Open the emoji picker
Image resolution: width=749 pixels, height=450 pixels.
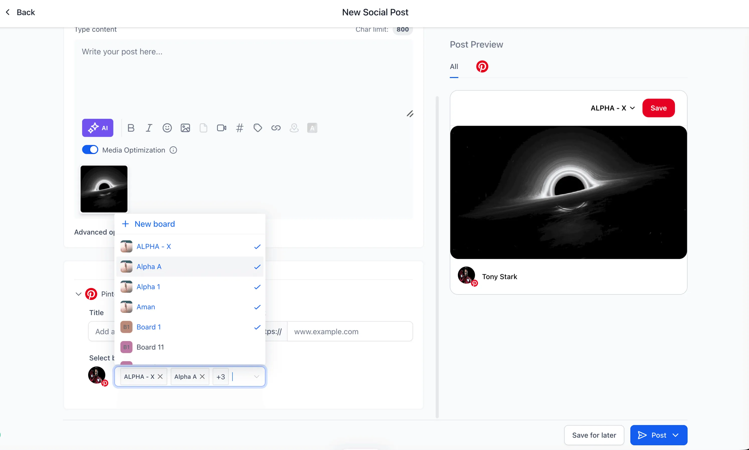[x=167, y=128]
